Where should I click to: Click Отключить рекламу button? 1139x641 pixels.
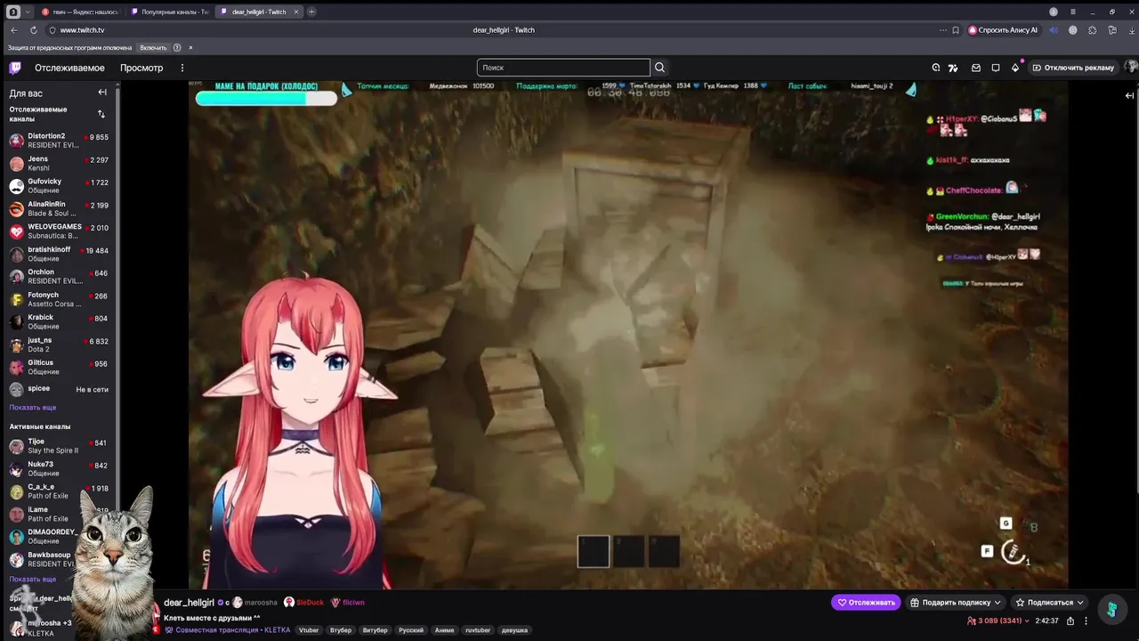[x=1073, y=68]
